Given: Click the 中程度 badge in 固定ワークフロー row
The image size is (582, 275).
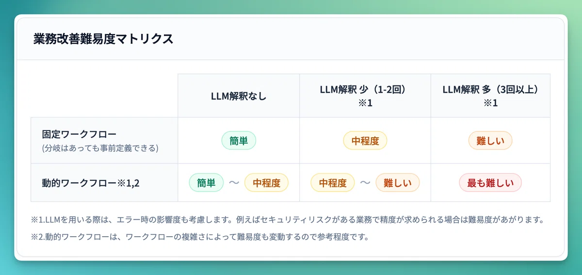Looking at the screenshot, I should (x=365, y=141).
